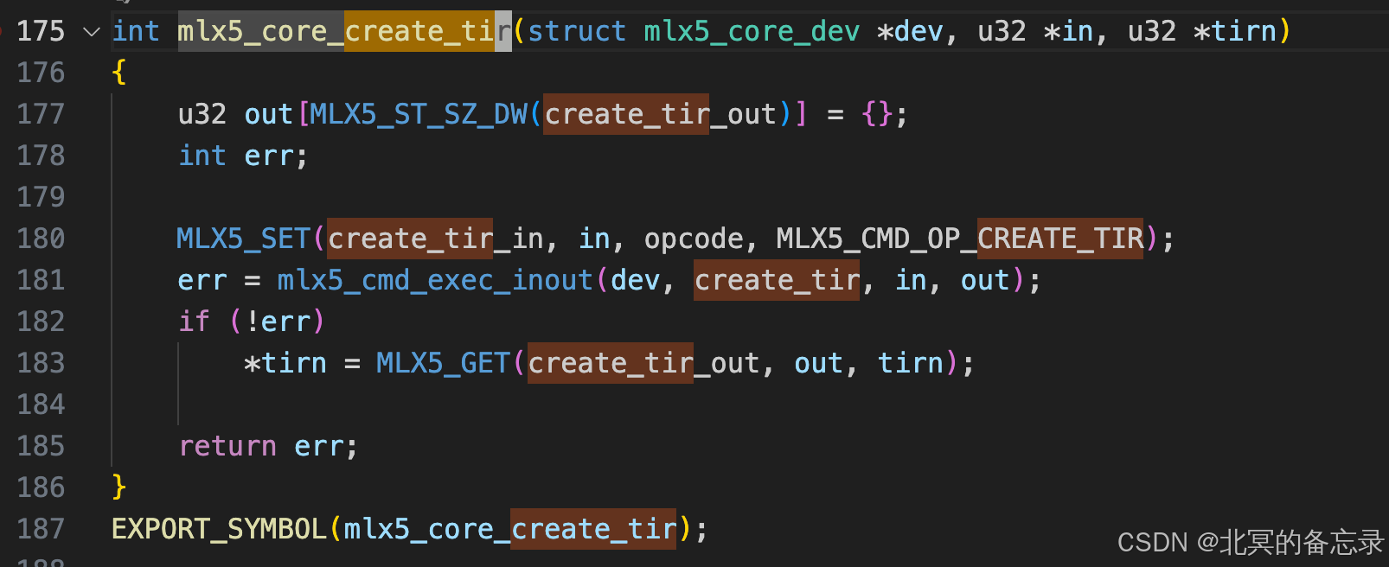Screen dimensions: 1389x567
Task: Click line number 177 in gutter
Action: click(x=41, y=114)
